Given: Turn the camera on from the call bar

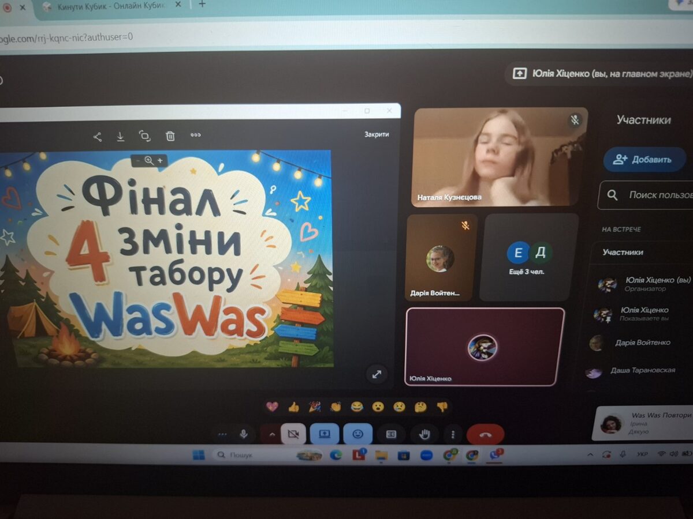Looking at the screenshot, I should pyautogui.click(x=293, y=434).
